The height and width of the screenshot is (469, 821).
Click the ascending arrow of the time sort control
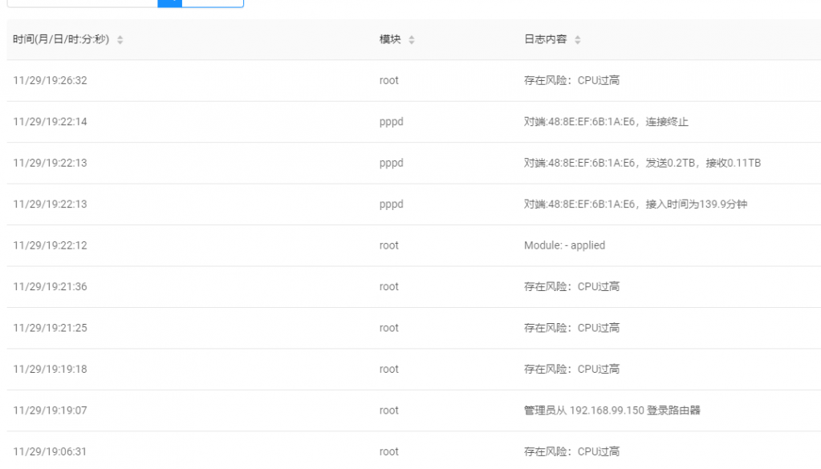120,35
